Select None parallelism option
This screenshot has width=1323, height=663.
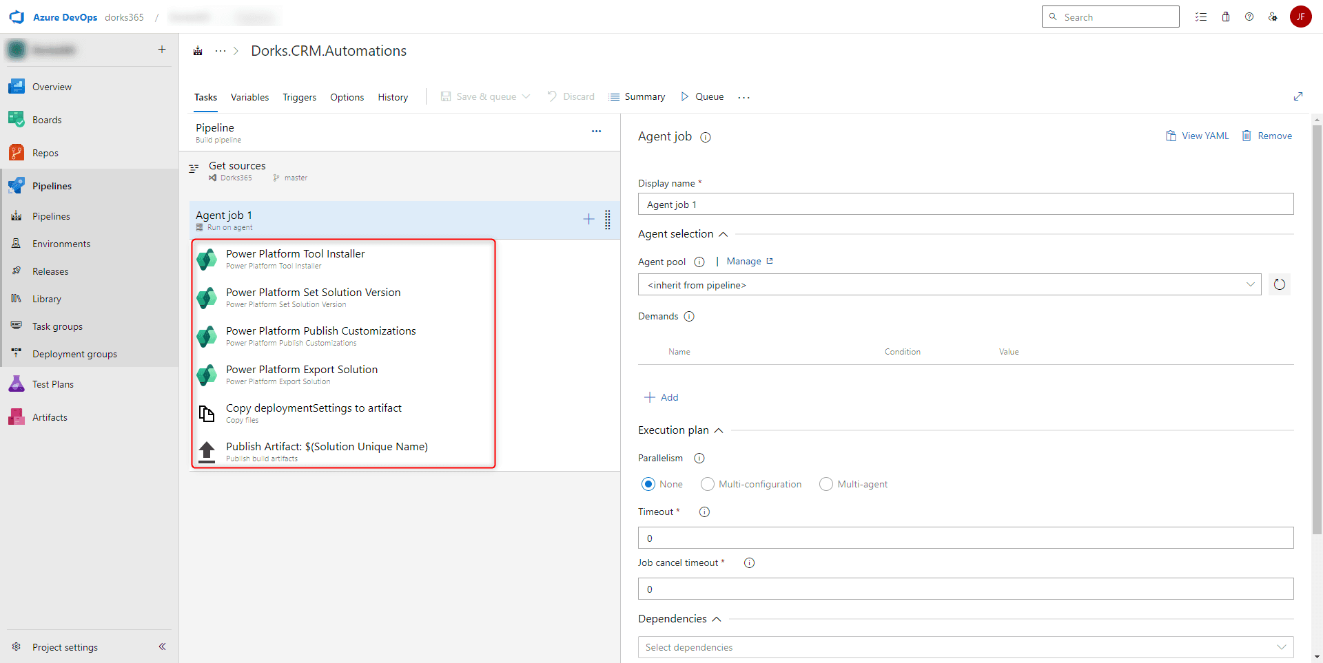(x=648, y=484)
